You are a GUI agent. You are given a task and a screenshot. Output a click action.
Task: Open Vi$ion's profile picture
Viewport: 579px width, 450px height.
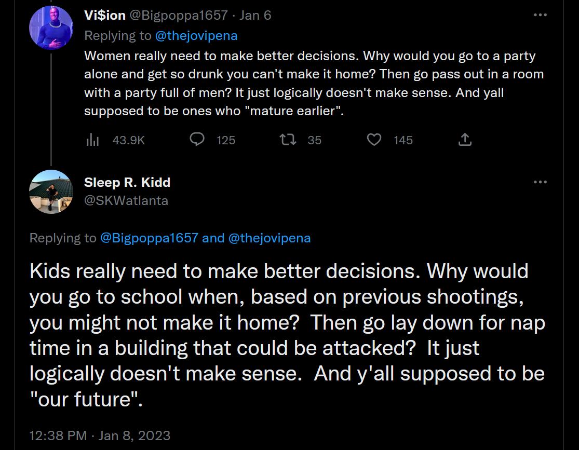[51, 28]
